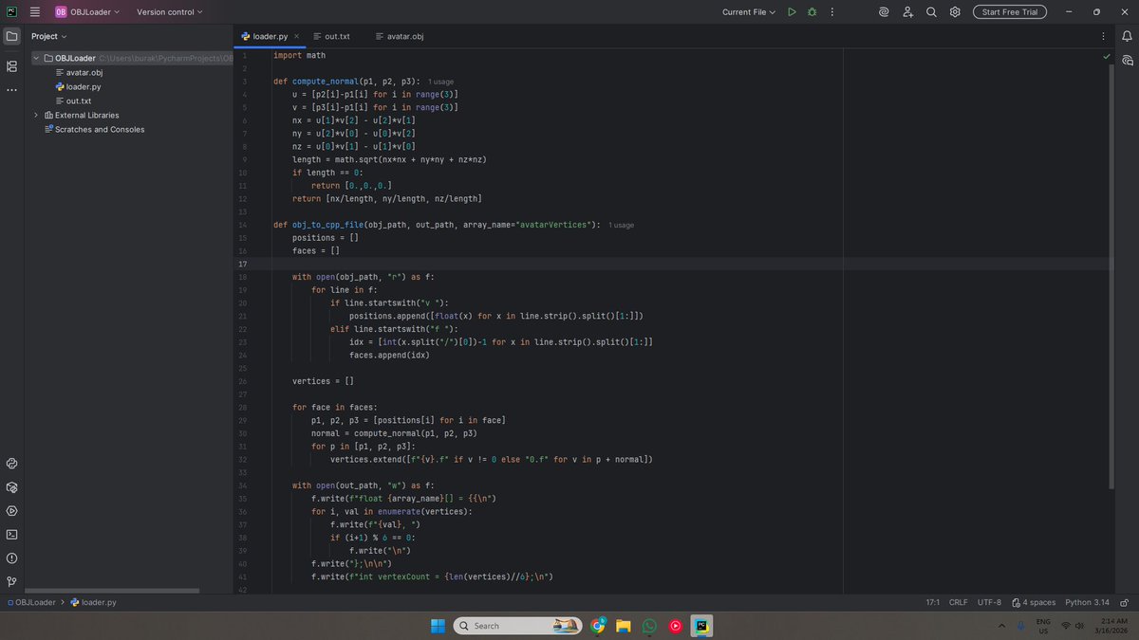Open the AI Assistant swirl icon in toolbar
Viewport: 1139px width, 640px height.
point(884,11)
